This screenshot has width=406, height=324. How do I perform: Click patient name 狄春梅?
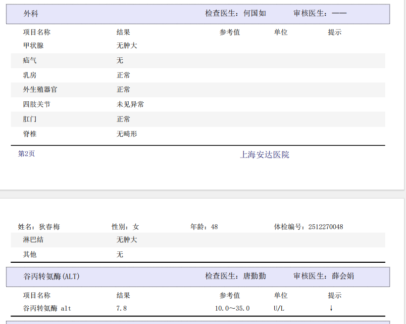click(50, 227)
